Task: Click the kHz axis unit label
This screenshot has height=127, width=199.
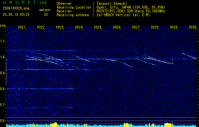Action: [x=3, y=26]
